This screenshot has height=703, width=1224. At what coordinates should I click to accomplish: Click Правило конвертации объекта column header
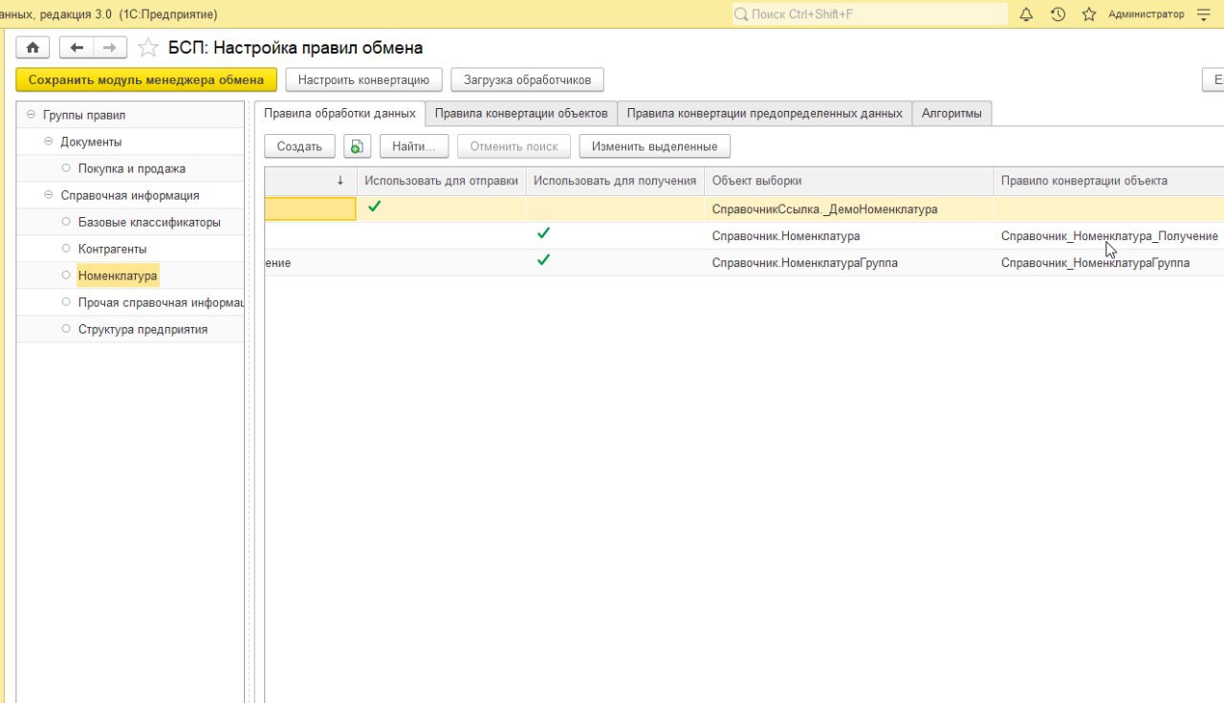1108,180
